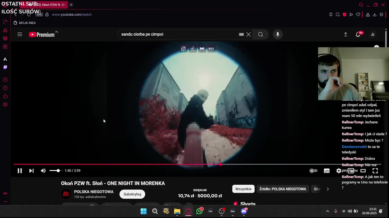
Task: Toggle the autoplay switch in player
Action: (x=313, y=171)
